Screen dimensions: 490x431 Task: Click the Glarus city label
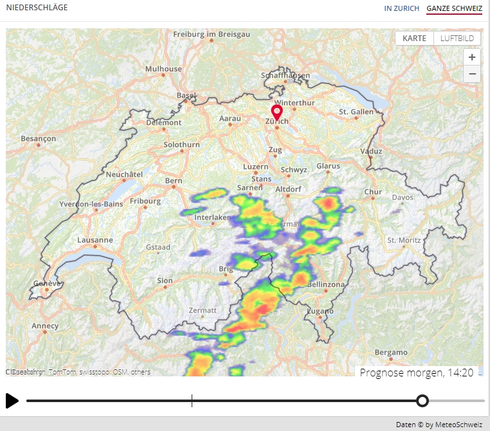pyautogui.click(x=328, y=166)
